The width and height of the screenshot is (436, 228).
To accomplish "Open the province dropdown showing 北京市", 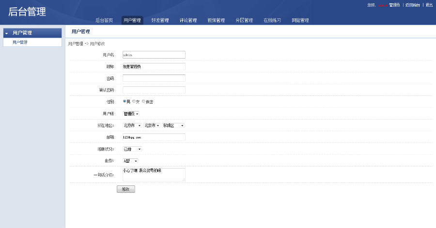I will [x=132, y=125].
